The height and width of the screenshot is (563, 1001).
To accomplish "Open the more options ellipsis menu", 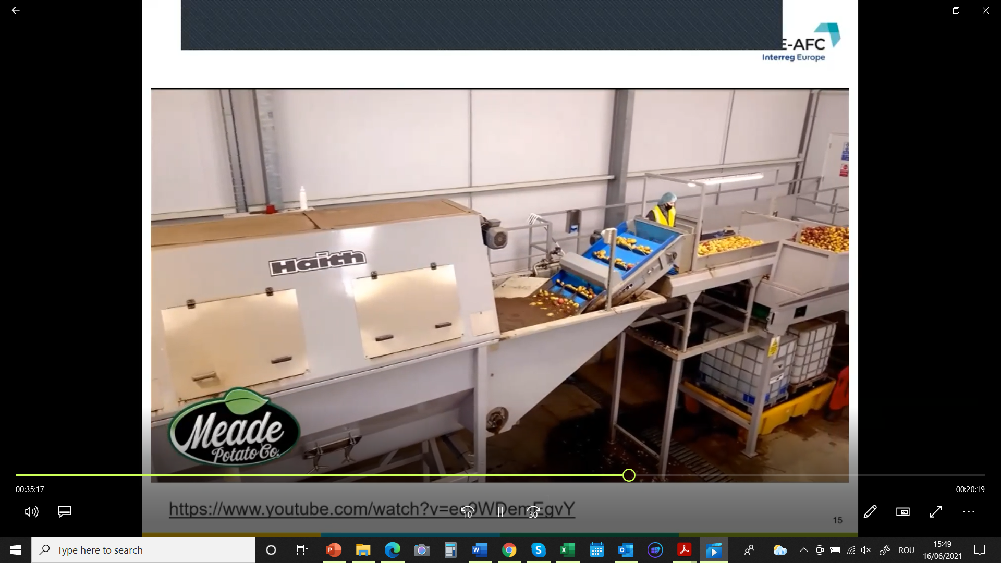I will (969, 512).
